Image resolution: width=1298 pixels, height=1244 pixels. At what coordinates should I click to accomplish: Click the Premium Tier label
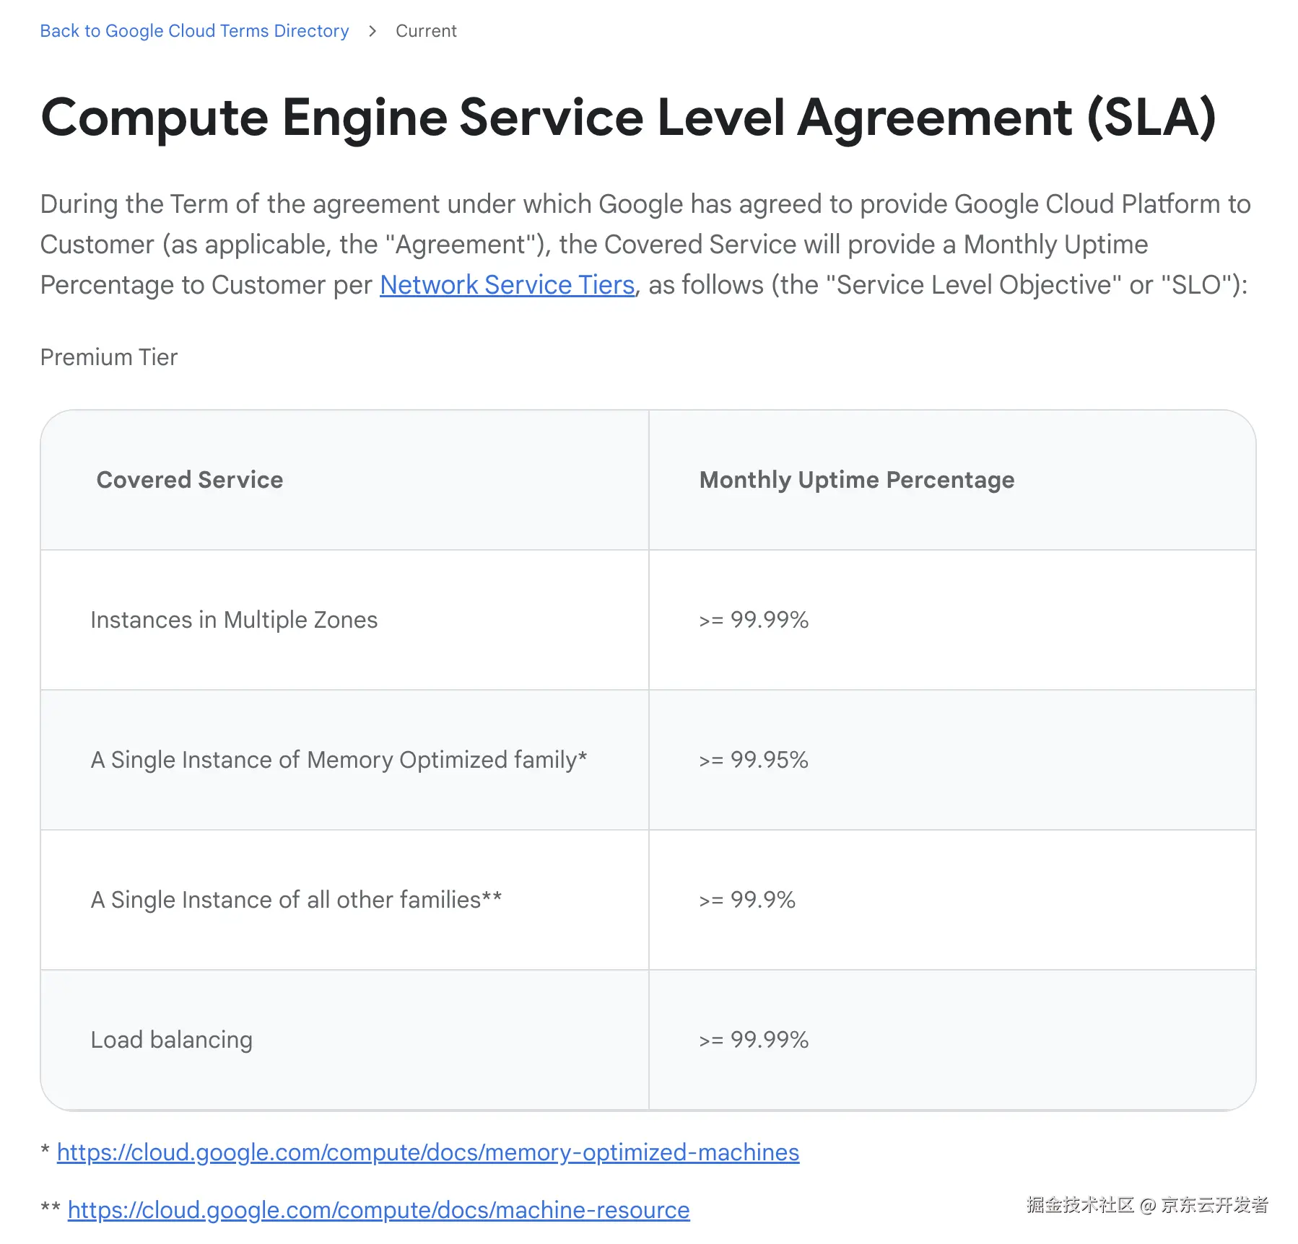pyautogui.click(x=109, y=357)
